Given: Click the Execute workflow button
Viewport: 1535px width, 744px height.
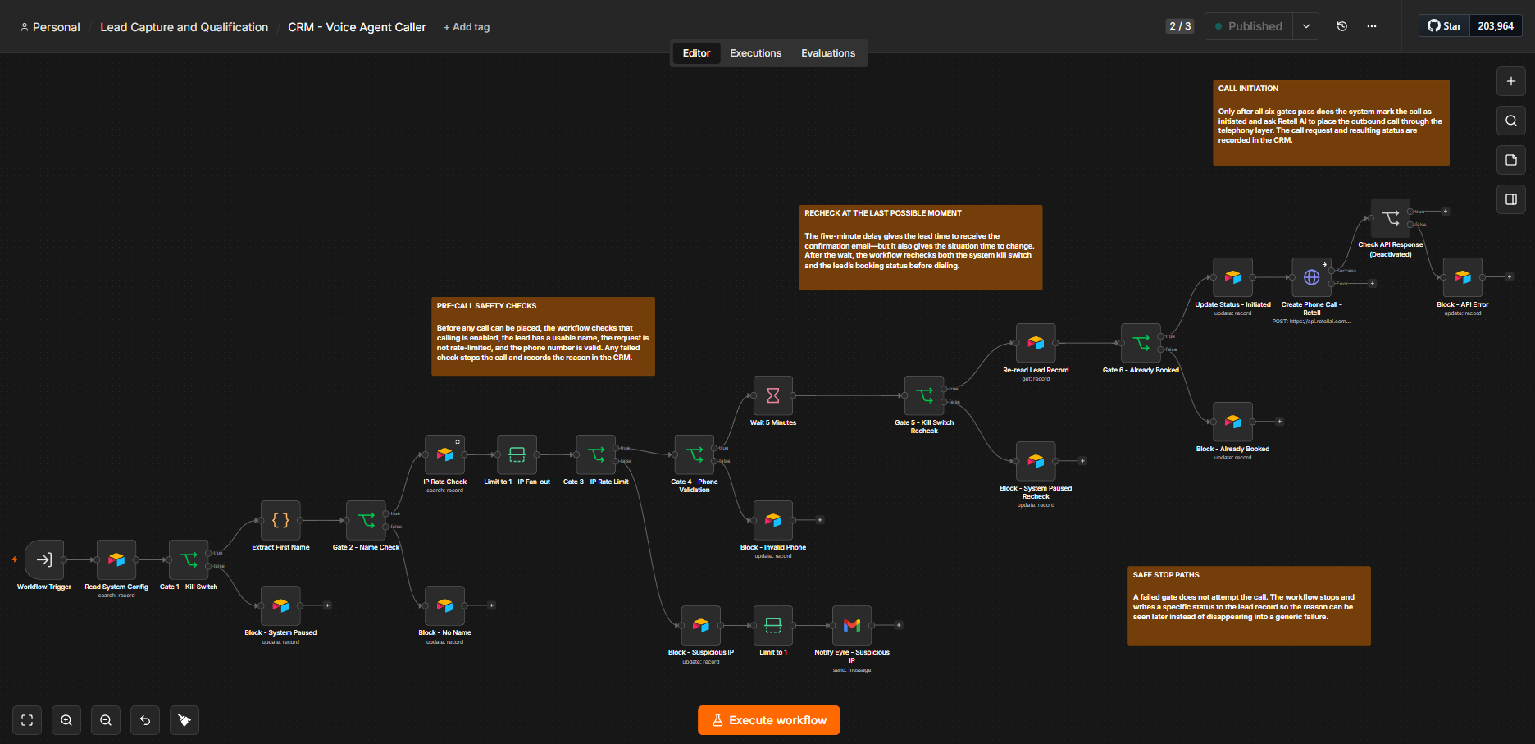Looking at the screenshot, I should click(769, 720).
